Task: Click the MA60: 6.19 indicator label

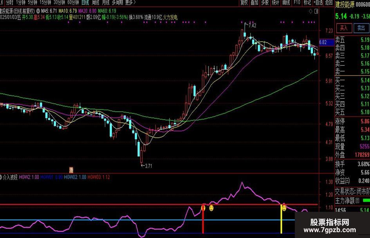Action: tap(107, 11)
